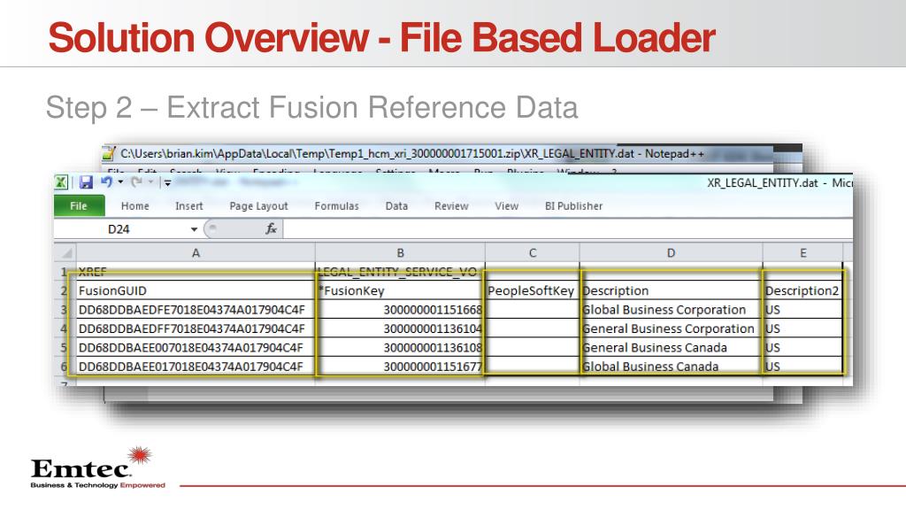Screen dimensions: 906x510
Task: Click GUID cell DD68DDBAEDFE7018E04374A017904C4F
Action: point(196,310)
